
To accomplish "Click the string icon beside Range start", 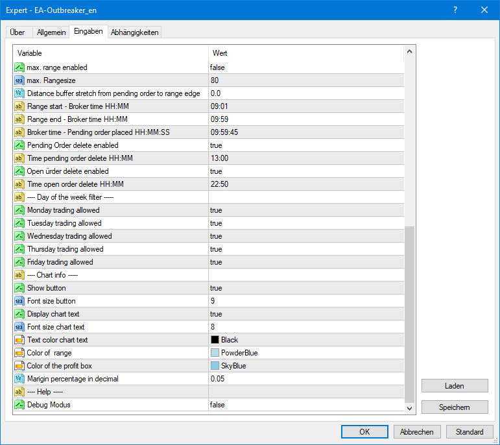I will [x=19, y=106].
